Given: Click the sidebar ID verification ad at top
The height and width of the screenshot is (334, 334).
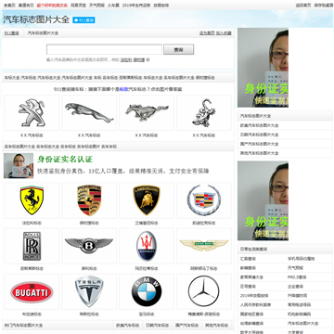Looking at the screenshot, I should click(263, 68).
